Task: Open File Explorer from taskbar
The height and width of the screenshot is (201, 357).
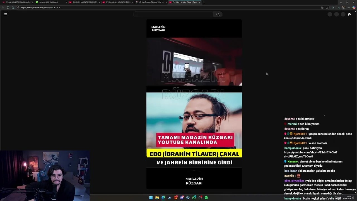Action: [157, 198]
